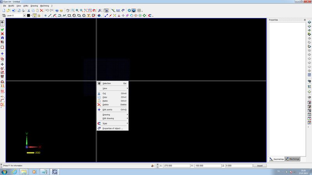Select the rectangle drawing tool
The image size is (312, 175).
click(x=69, y=16)
